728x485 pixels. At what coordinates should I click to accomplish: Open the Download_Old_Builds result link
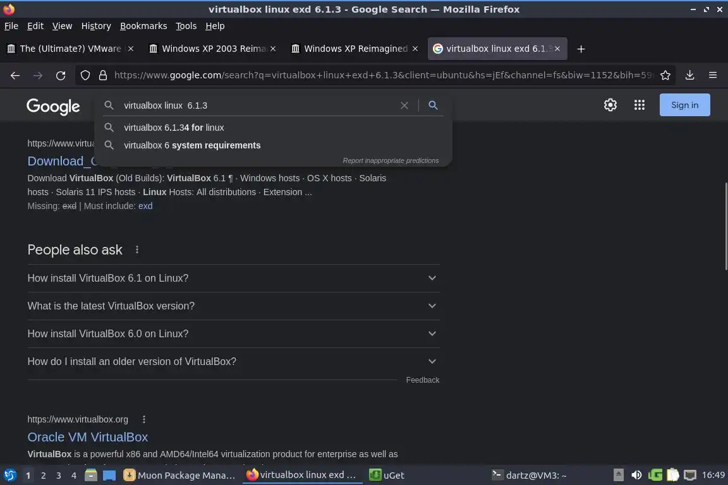point(62,161)
